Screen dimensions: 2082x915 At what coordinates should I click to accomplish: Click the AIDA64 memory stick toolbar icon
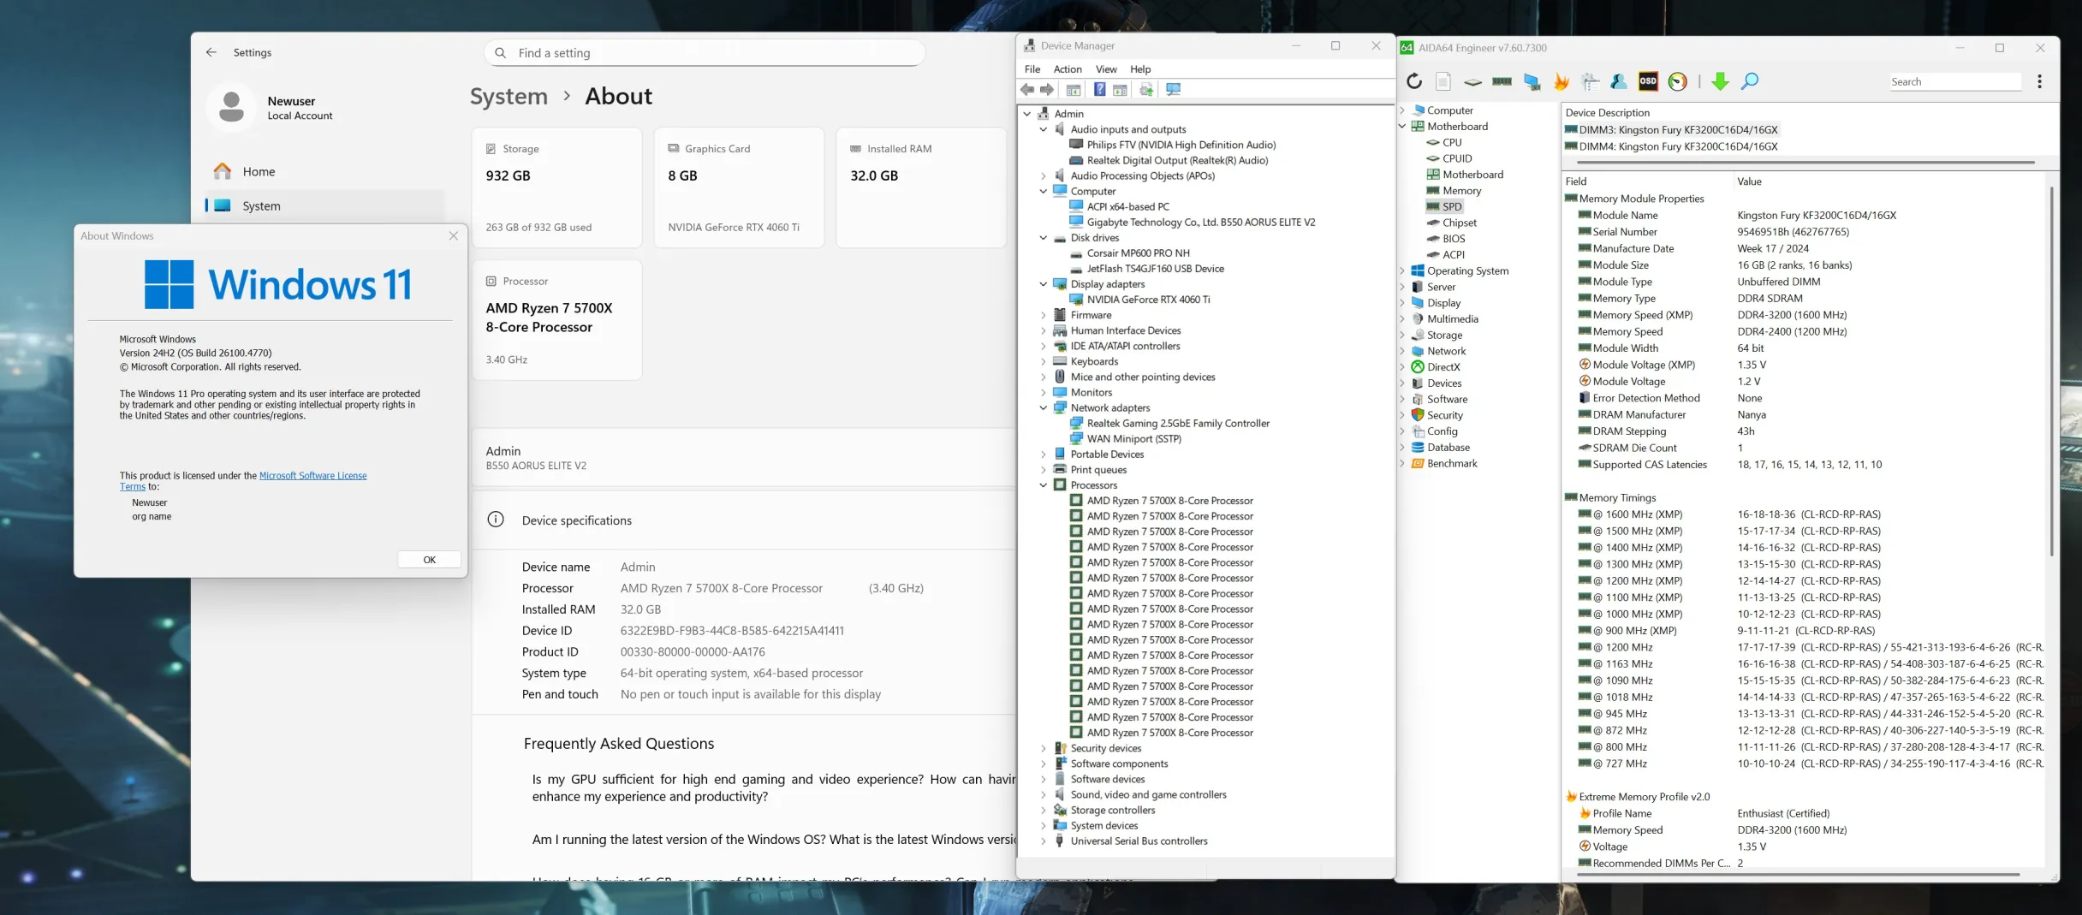coord(1502,81)
